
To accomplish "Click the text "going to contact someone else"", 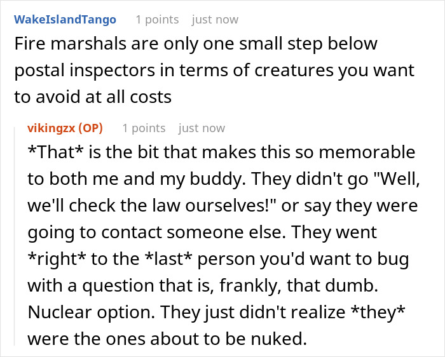I will coord(156,232).
